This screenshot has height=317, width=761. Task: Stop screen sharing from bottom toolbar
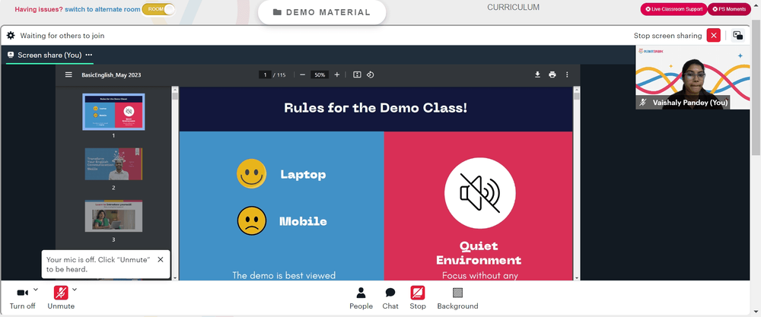[x=418, y=298]
